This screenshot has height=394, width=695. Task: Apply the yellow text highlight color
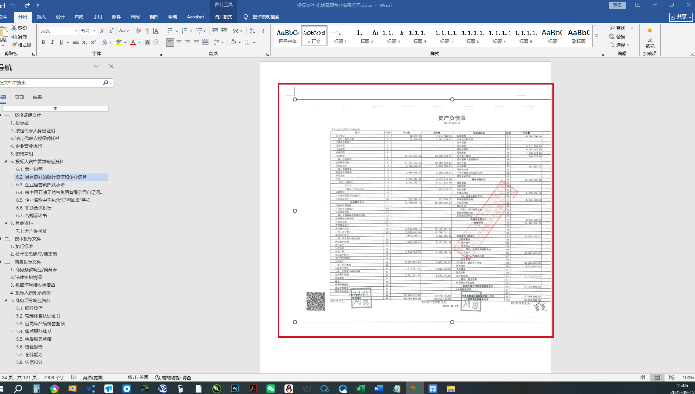(118, 42)
